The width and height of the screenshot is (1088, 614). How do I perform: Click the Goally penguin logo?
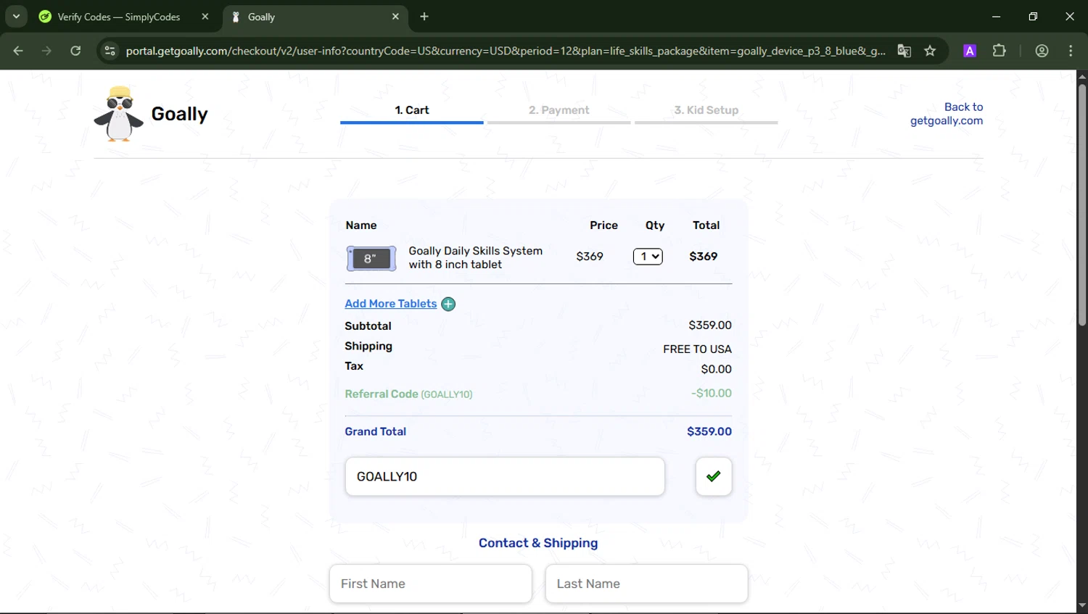[119, 114]
